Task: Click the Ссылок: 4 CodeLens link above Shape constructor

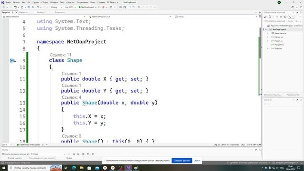Action: click(x=71, y=97)
